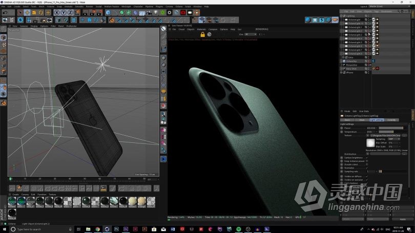The height and width of the screenshot is (233, 415).
Task: Click the Live Viewer lock icon
Action: coord(202,34)
